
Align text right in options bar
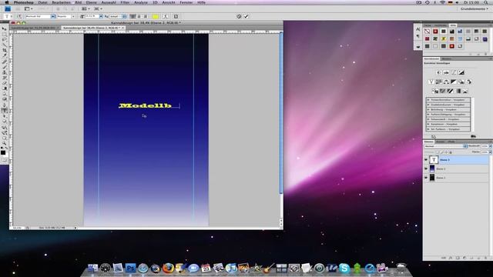pos(145,16)
